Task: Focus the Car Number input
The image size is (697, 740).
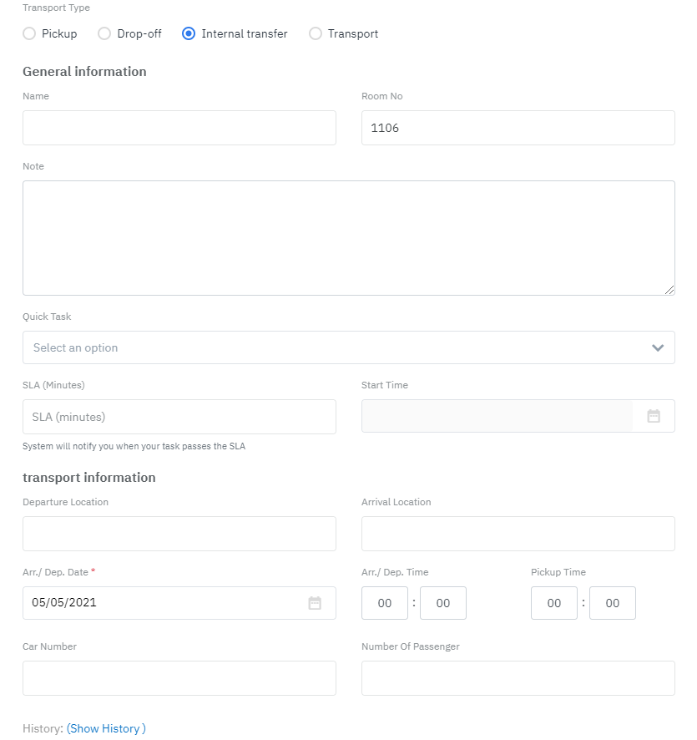Action: point(179,678)
